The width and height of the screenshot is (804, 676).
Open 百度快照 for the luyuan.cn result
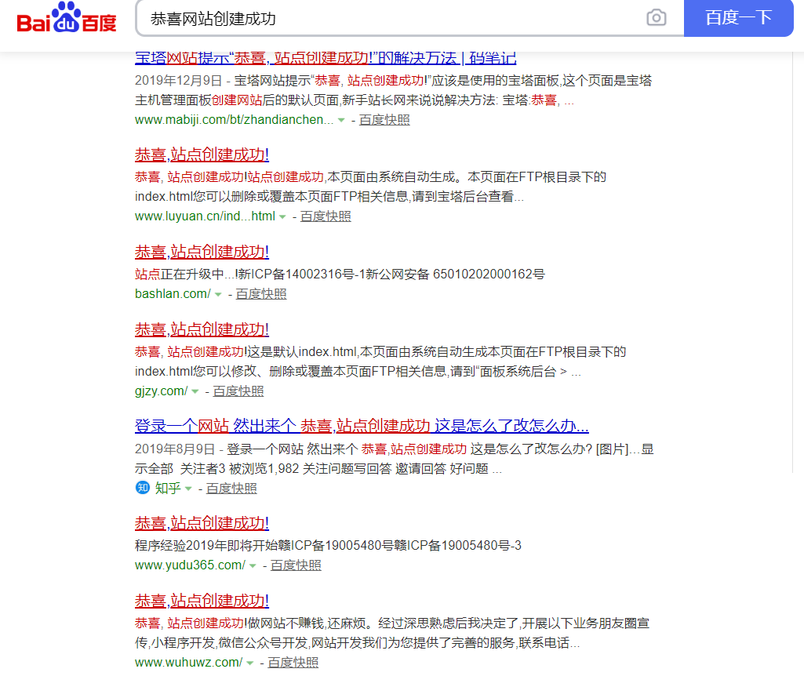pyautogui.click(x=326, y=216)
